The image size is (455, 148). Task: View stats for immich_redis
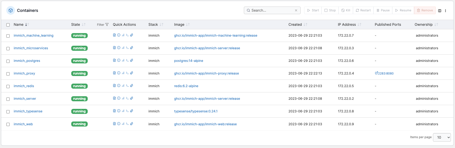click(123, 86)
